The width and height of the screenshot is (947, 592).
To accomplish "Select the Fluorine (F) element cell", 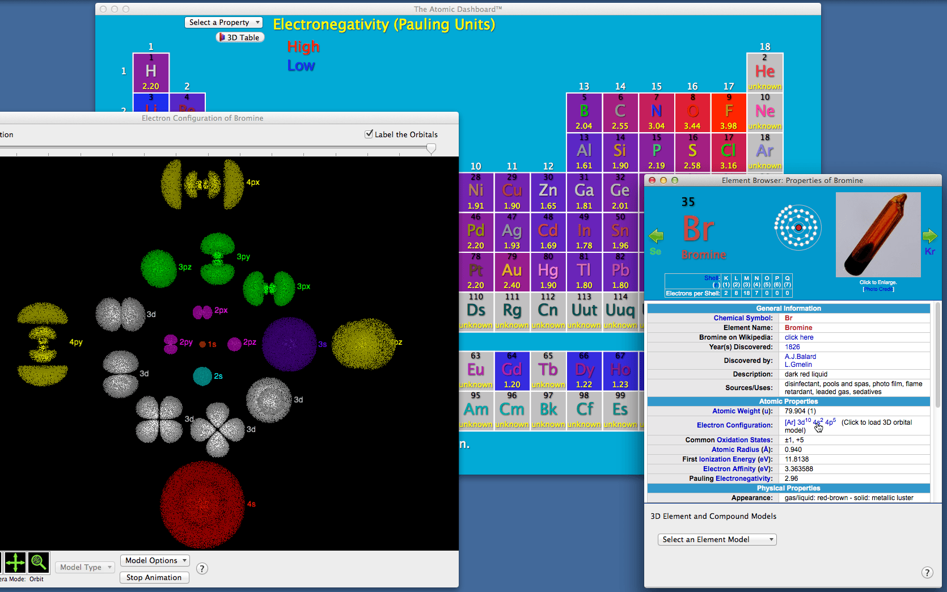I will 729,112.
